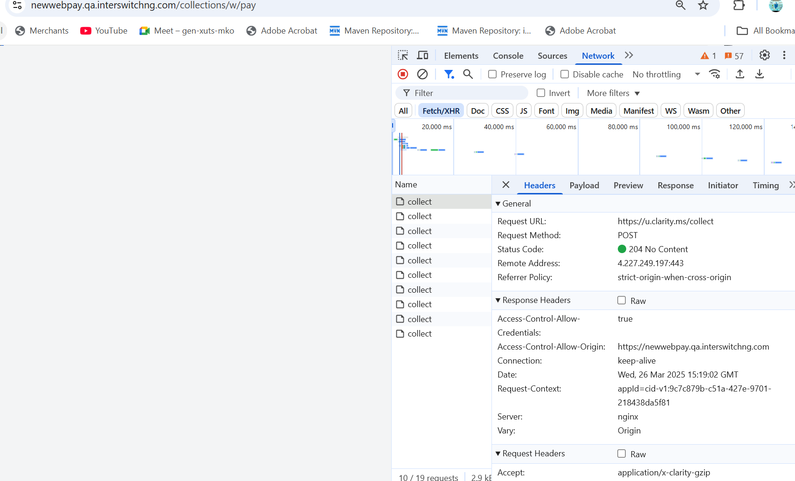Check the Disable cache checkbox
The width and height of the screenshot is (795, 481).
(x=565, y=74)
